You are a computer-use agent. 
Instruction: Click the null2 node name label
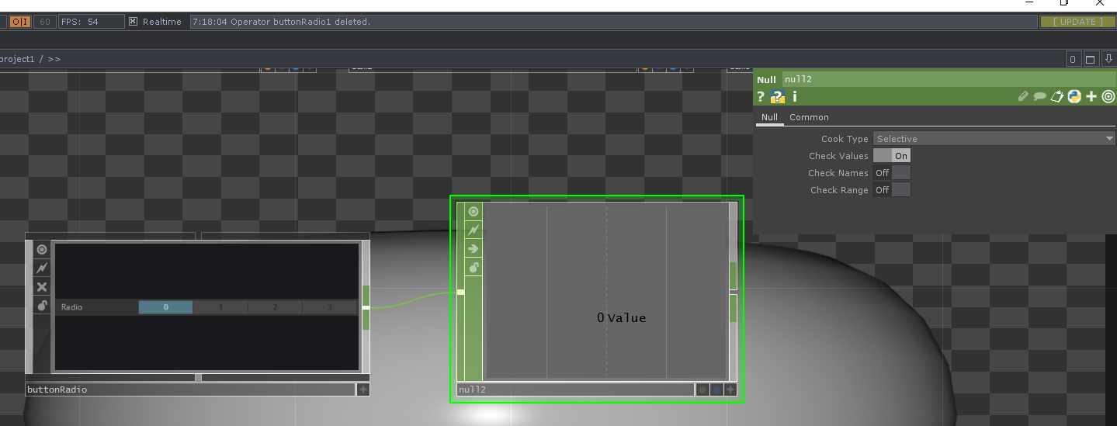coord(575,390)
